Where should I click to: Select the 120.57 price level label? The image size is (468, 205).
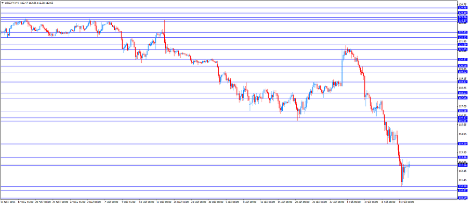tap(462, 60)
